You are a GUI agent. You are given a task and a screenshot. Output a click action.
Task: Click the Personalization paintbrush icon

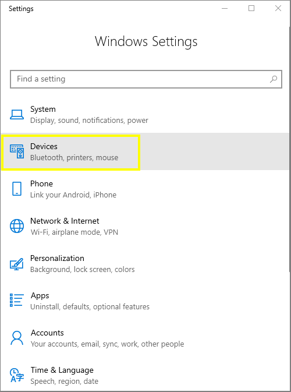(x=17, y=264)
